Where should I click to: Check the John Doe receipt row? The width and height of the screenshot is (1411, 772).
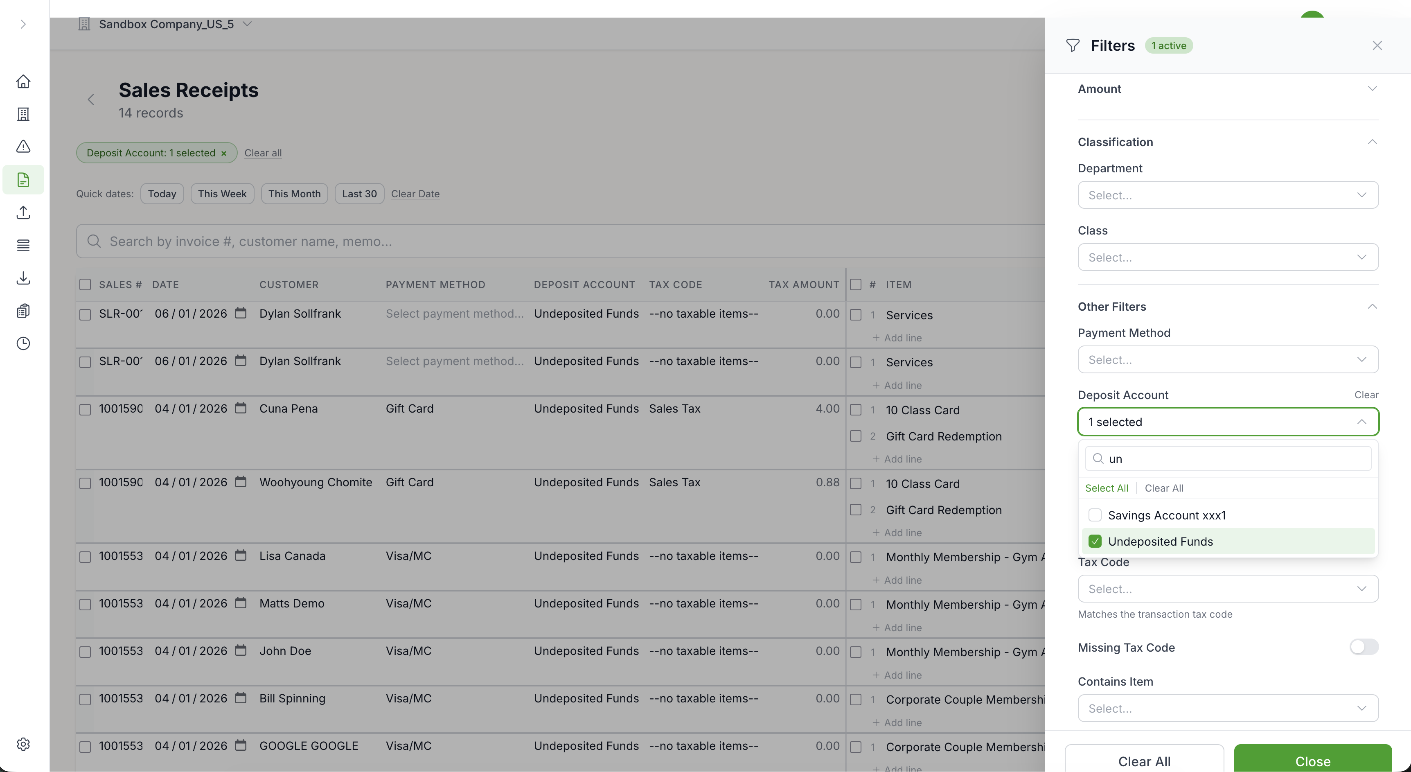(85, 652)
